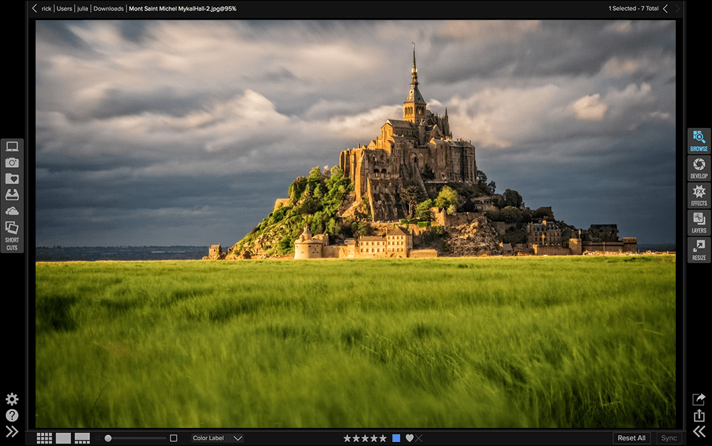Open the Develop module
Viewport: 712px width, 446px height.
pos(699,168)
